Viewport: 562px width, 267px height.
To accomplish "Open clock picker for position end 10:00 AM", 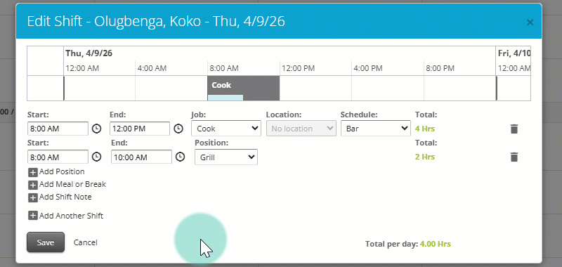I will (x=181, y=157).
